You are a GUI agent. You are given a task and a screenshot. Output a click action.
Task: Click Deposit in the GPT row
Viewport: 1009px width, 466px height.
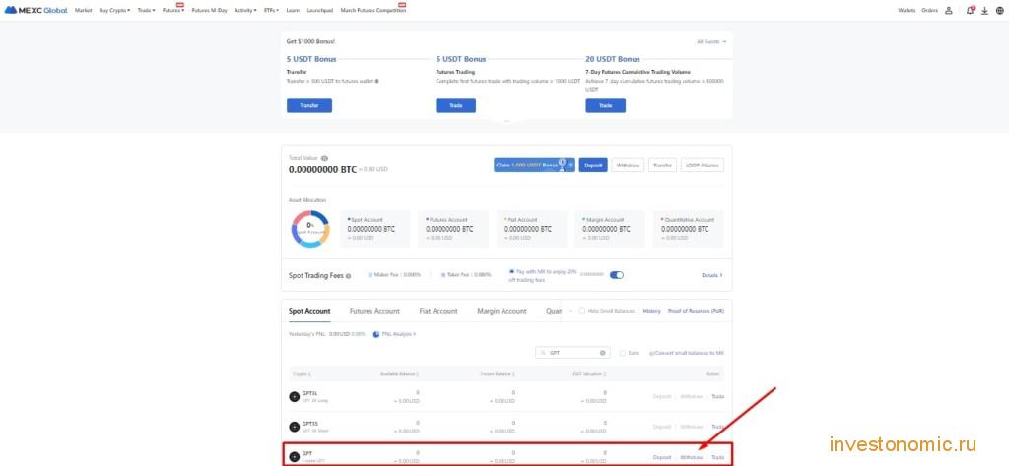tap(662, 457)
